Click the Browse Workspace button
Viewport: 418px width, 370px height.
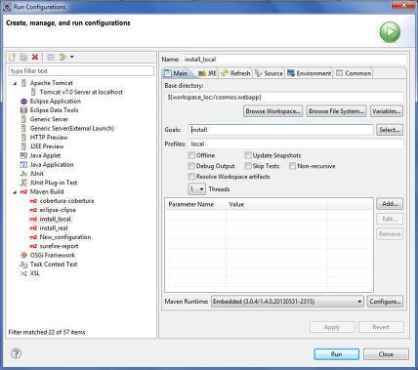click(272, 111)
